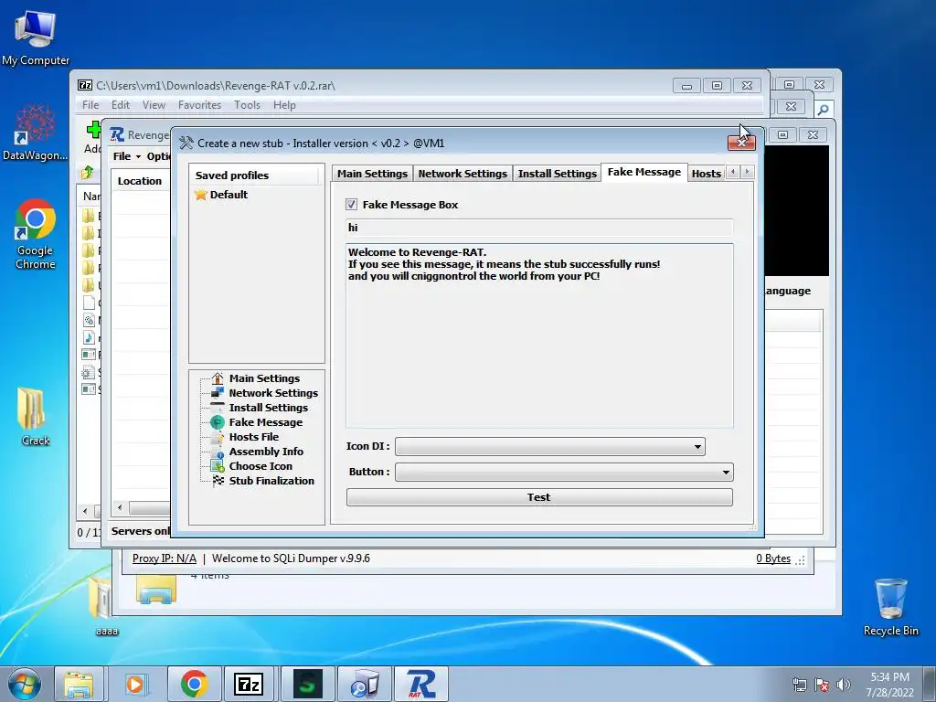Switch to the green S app on taskbar
The image size is (936, 702).
(x=307, y=684)
